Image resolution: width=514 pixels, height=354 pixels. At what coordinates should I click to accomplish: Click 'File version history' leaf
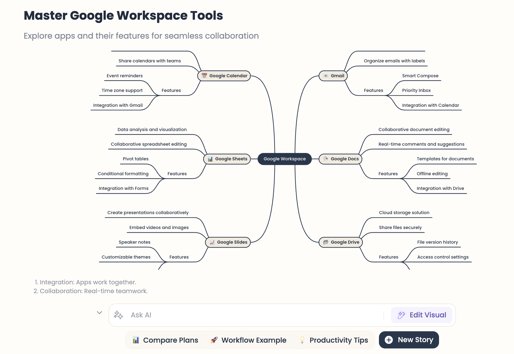pyautogui.click(x=438, y=242)
